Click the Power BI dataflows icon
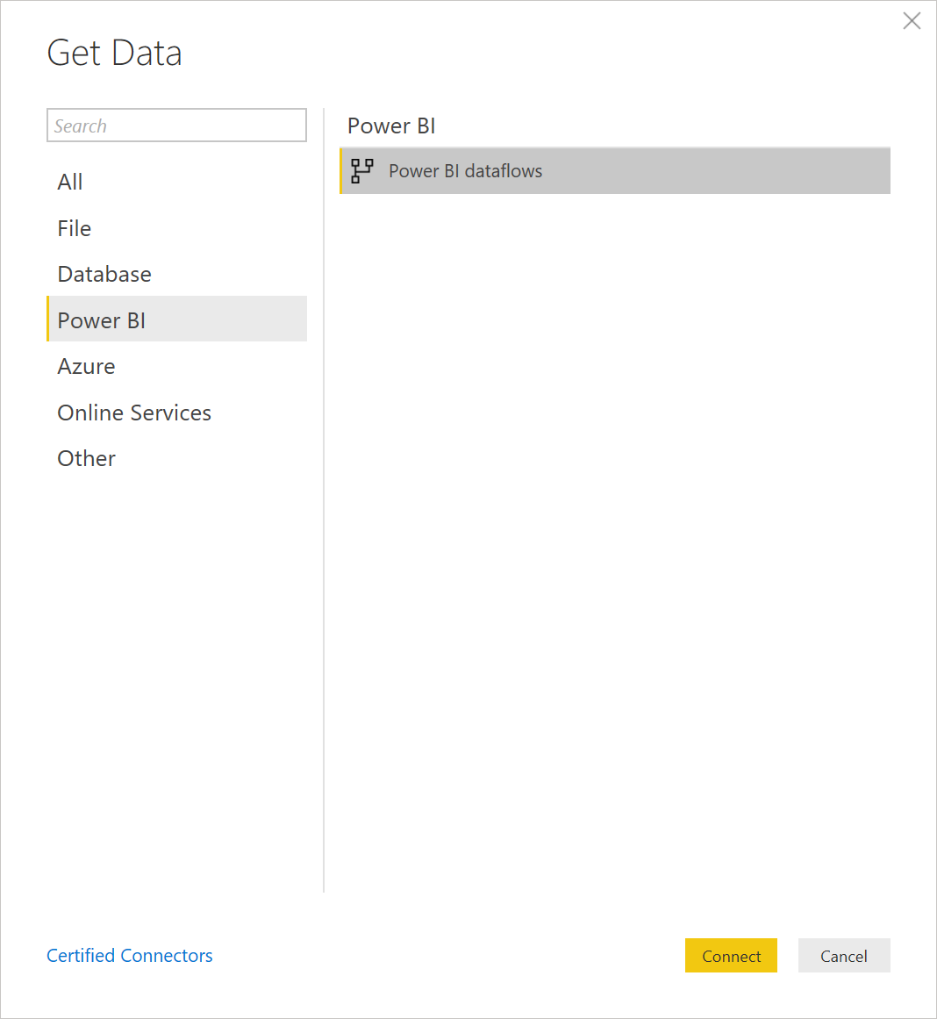Screen dimensions: 937x1019 point(362,171)
